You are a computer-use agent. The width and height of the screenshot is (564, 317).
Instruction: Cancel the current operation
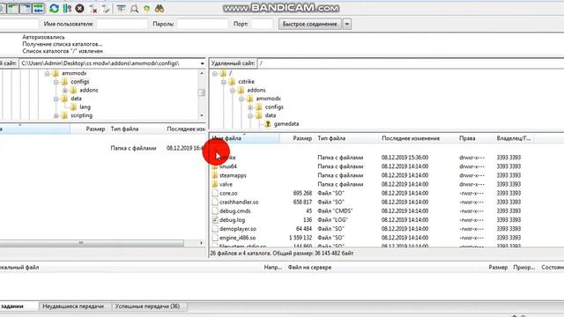tap(79, 8)
